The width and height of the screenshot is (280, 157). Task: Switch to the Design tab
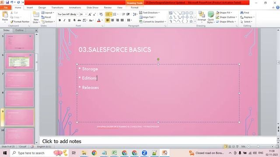click(x=42, y=7)
